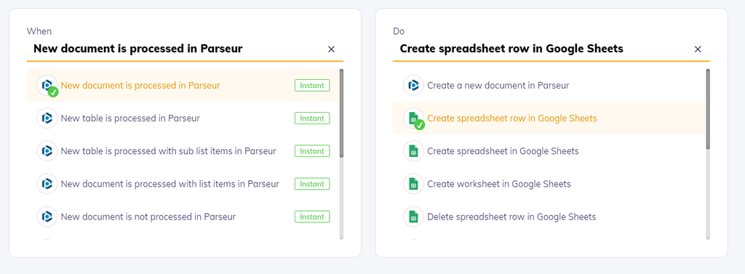Select 'New document is processed in Parseur' trigger

point(183,86)
